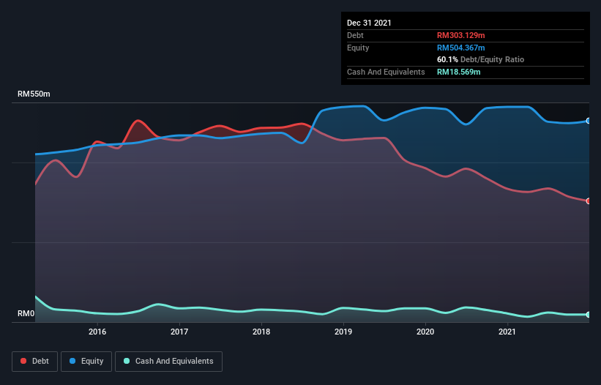
Task: Click the RM550m y-axis label
Action: pos(34,94)
